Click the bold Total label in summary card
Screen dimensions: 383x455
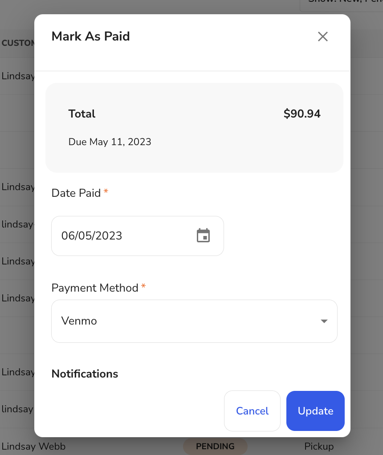point(82,114)
